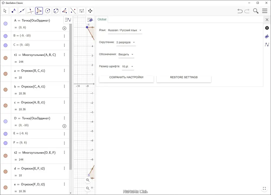
Task: Select the Angle measurement tool
Action: (64, 11)
